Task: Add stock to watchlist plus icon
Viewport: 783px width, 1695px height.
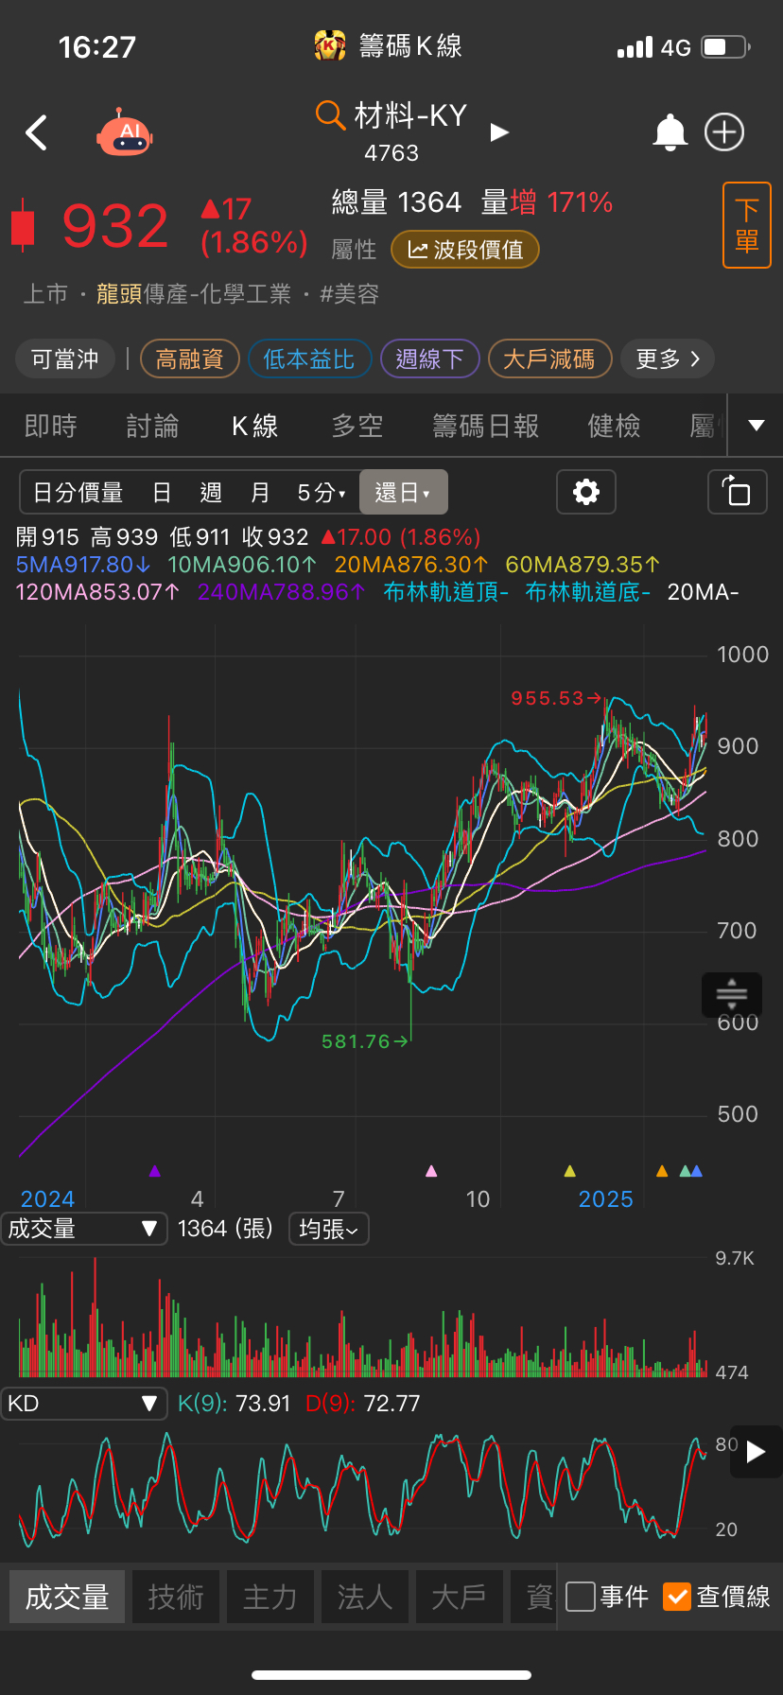Action: [x=724, y=132]
